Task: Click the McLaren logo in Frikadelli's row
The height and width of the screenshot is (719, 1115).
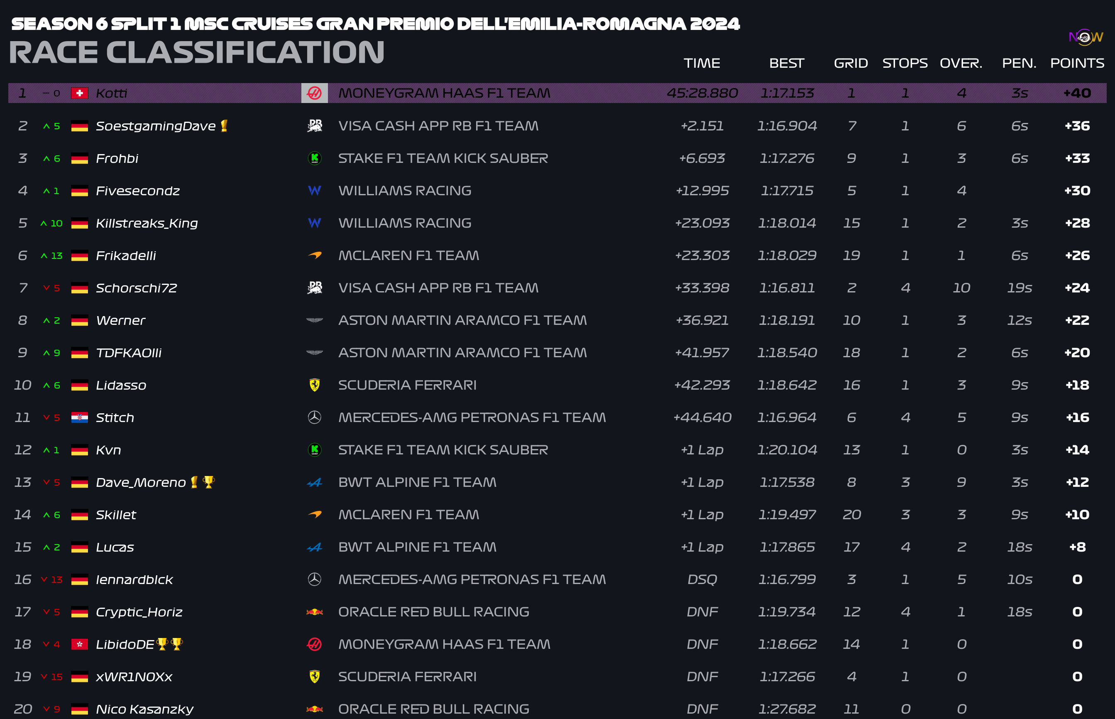Action: pos(314,255)
